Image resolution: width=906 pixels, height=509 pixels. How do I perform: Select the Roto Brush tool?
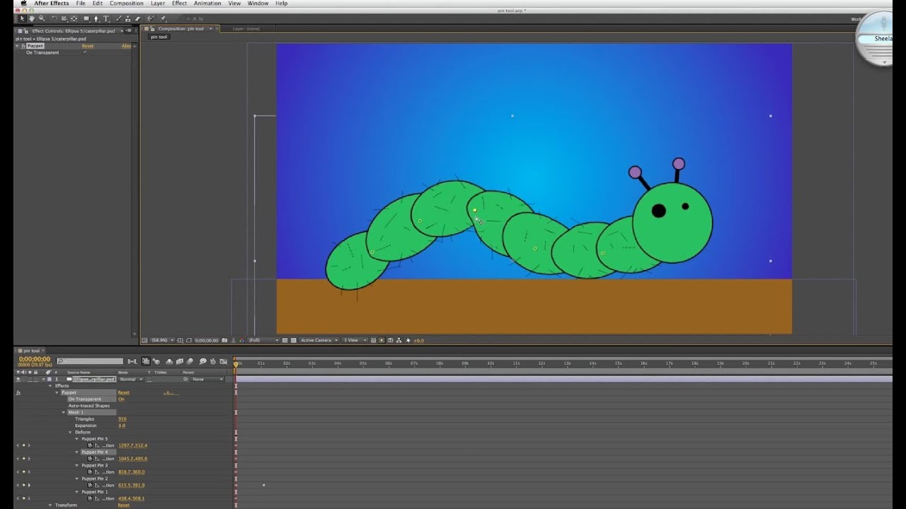point(150,19)
